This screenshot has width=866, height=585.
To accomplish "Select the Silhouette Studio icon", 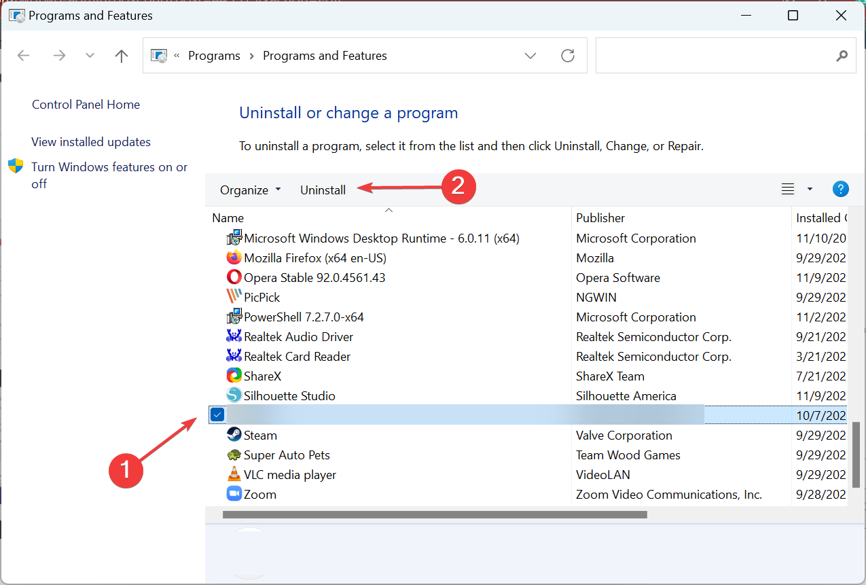I will click(x=234, y=395).
